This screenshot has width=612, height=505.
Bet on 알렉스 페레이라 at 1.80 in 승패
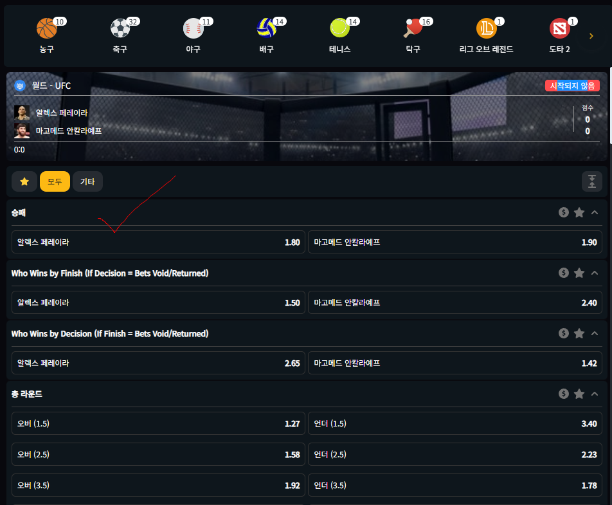coord(158,243)
